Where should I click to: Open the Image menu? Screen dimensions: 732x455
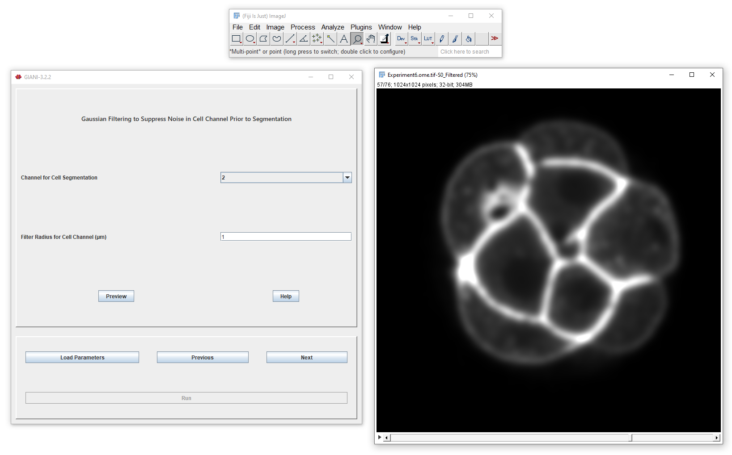275,27
